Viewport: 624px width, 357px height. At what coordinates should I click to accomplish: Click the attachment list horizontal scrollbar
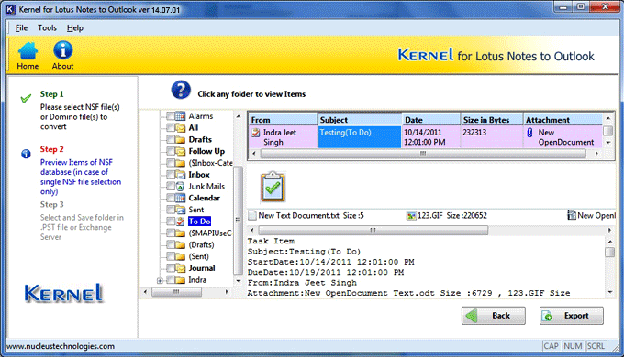(373, 230)
